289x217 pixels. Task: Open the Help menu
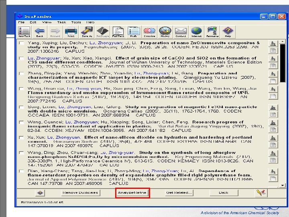90,23
